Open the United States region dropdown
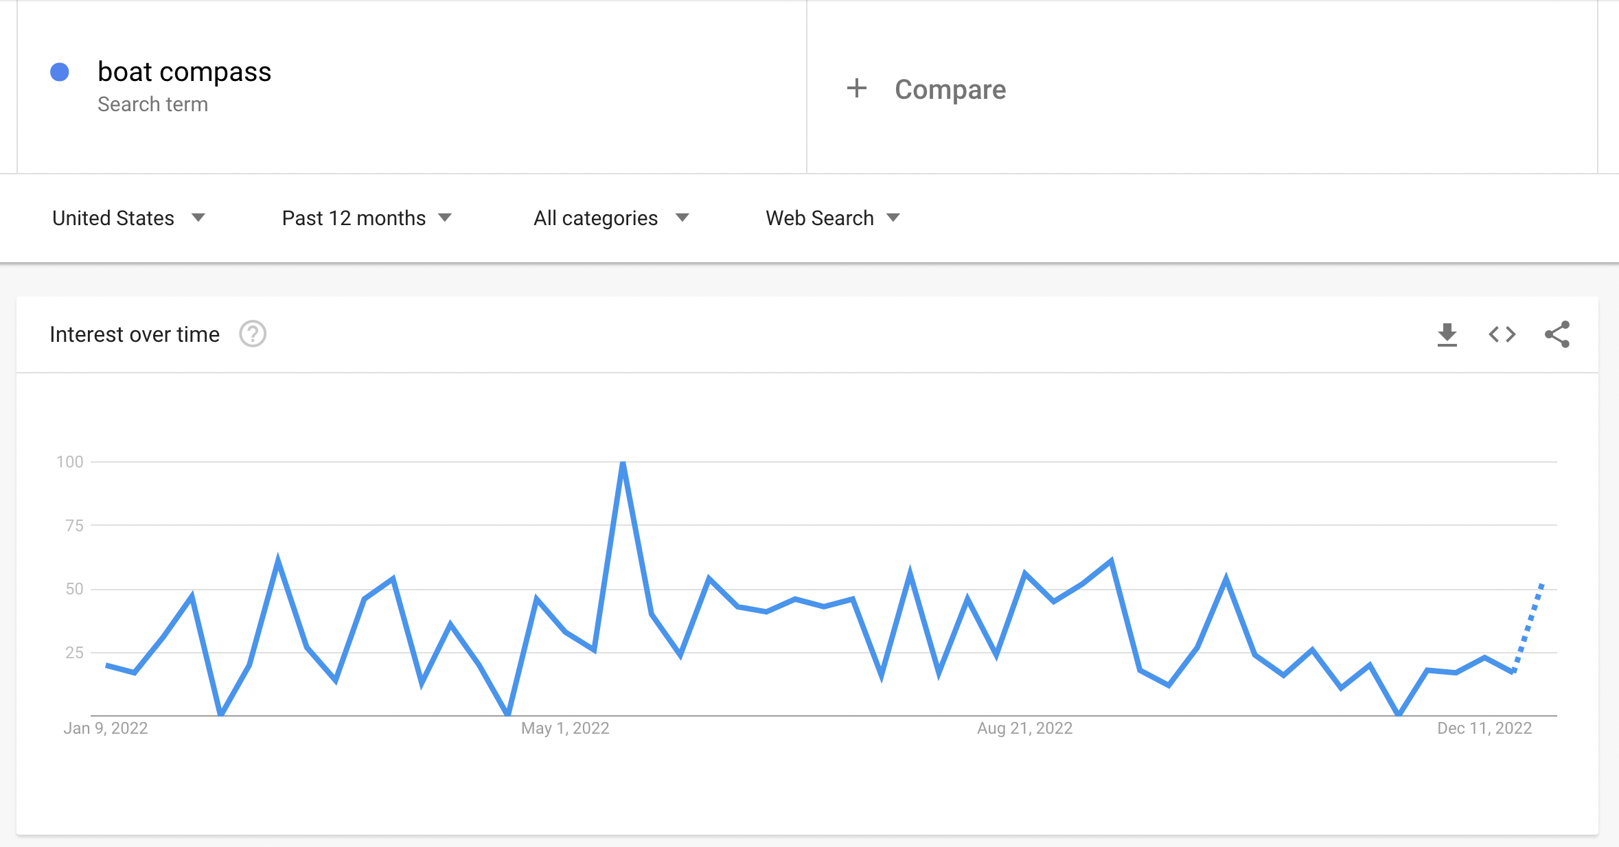 tap(128, 218)
